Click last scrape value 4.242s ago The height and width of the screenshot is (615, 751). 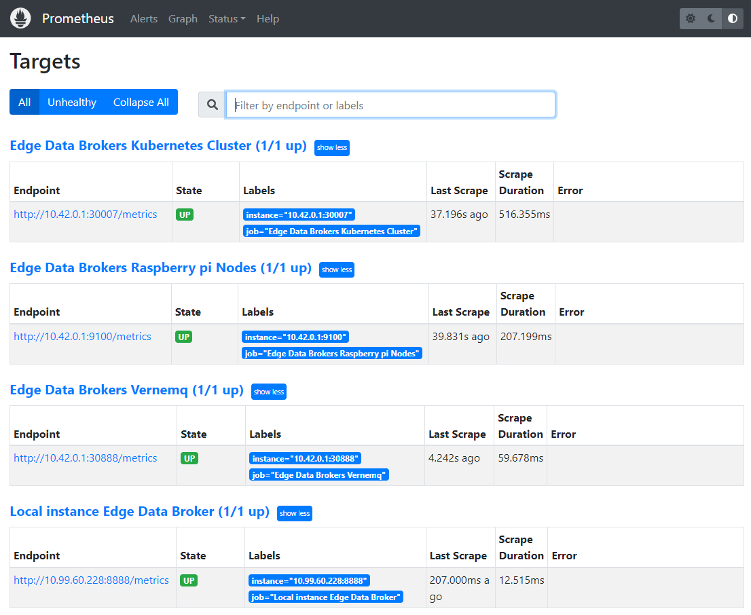[x=454, y=458]
